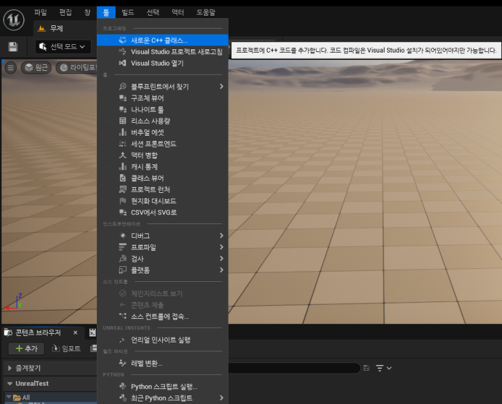The height and width of the screenshot is (404, 502).
Task: Open the 선택 menu
Action: point(153,12)
